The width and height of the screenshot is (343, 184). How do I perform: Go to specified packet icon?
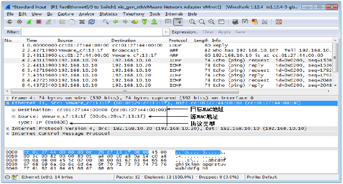(x=135, y=21)
